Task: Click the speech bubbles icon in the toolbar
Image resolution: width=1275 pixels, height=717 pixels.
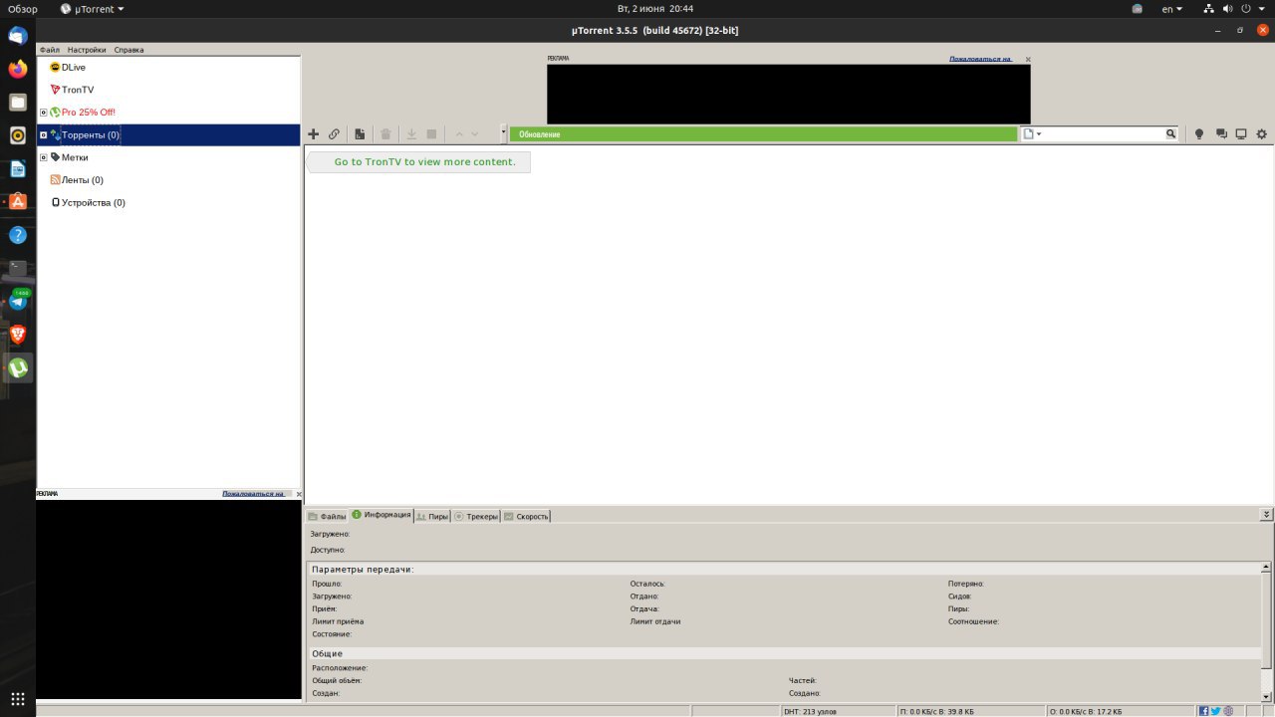Action: pos(1220,133)
